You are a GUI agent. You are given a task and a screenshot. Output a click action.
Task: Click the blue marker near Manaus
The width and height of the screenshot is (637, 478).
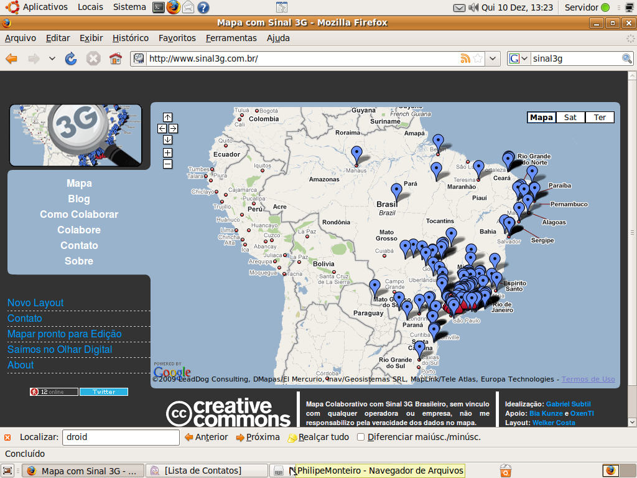pos(356,156)
